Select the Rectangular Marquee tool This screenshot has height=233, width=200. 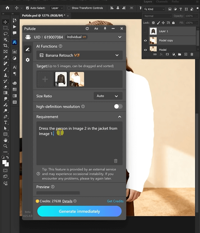(5, 28)
